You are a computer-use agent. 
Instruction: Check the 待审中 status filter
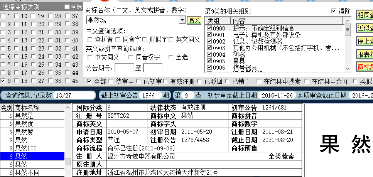[111, 81]
